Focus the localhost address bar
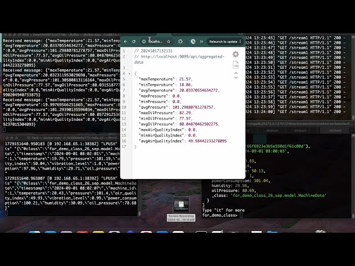The width and height of the screenshot is (355, 266). pos(155,42)
